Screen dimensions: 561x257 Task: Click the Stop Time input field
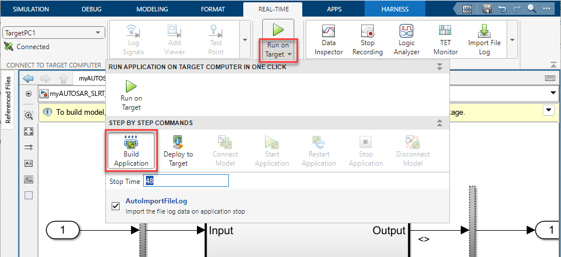[x=185, y=180]
